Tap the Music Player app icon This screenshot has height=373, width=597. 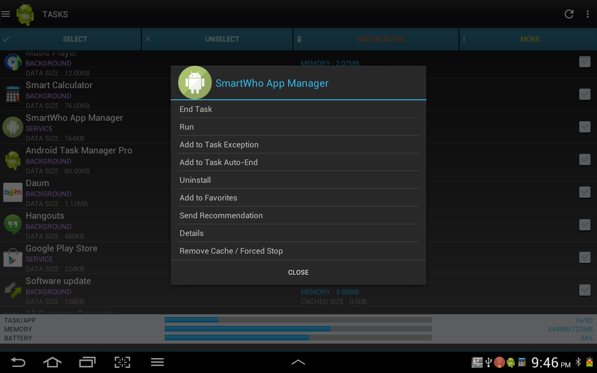coord(13,62)
